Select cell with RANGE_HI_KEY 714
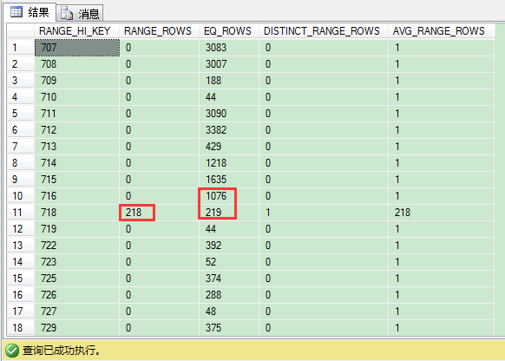This screenshot has width=505, height=361. (77, 163)
